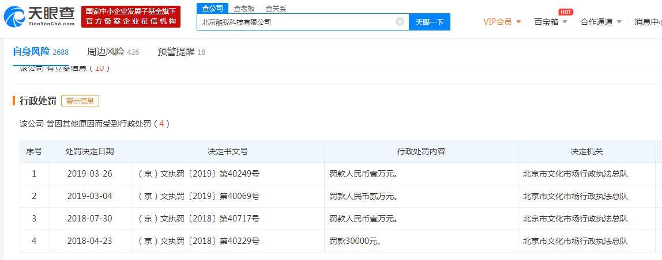Click the 序号 column header
Screen dimensions: 662x260
point(34,151)
